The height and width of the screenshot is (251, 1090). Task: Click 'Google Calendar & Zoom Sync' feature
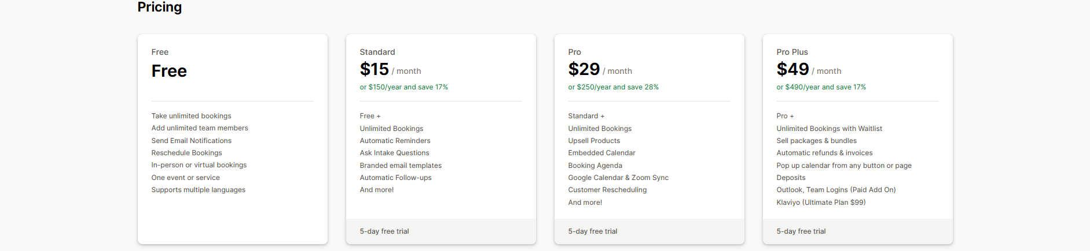[618, 178]
